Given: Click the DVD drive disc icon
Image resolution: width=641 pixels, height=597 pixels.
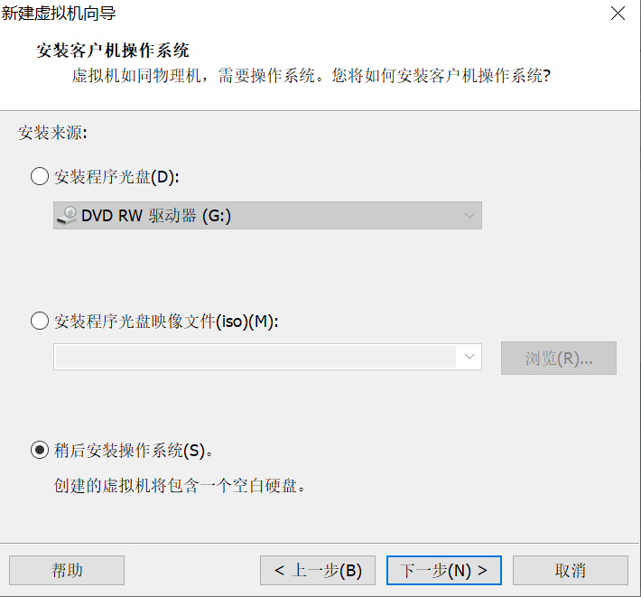Looking at the screenshot, I should 67,215.
